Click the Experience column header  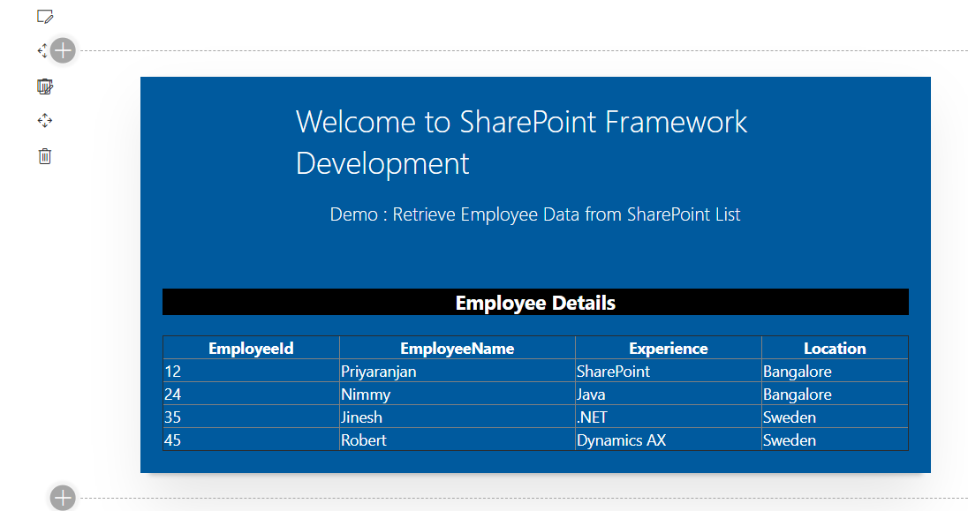click(669, 348)
